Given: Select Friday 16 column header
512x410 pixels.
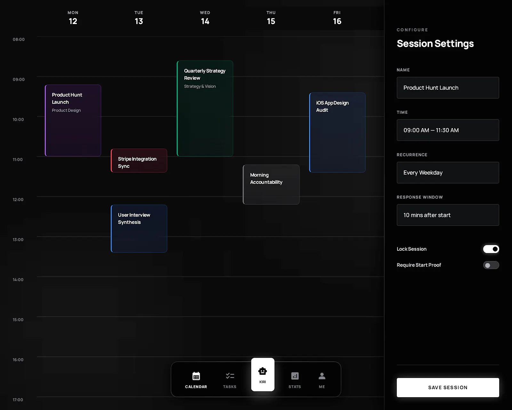Looking at the screenshot, I should (337, 18).
